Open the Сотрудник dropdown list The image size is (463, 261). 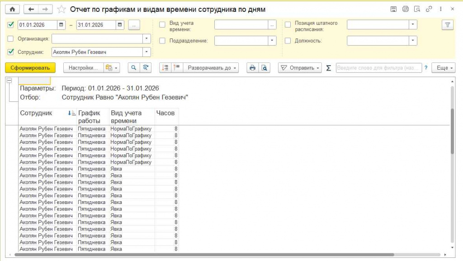tap(146, 52)
